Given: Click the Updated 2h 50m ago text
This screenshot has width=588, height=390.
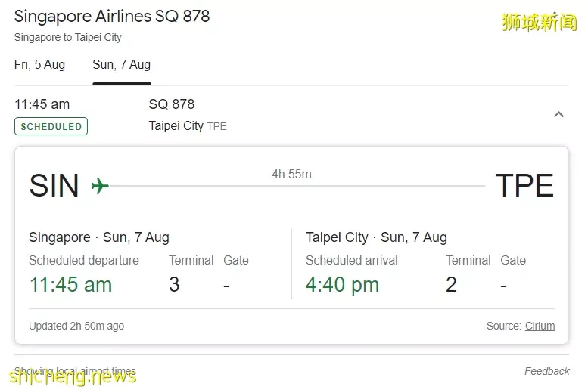Looking at the screenshot, I should point(76,326).
